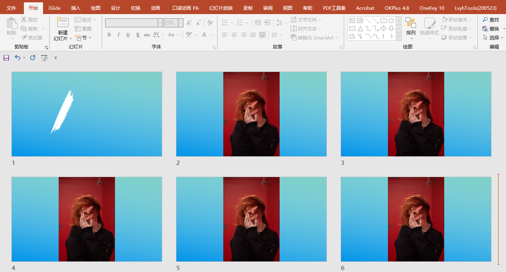Open line spacing options
The height and width of the screenshot is (272, 506).
pos(281,23)
